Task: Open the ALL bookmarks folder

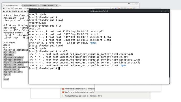Action: 6,11
